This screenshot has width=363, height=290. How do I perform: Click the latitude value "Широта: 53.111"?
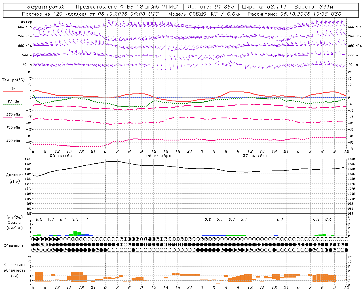(x=264, y=7)
